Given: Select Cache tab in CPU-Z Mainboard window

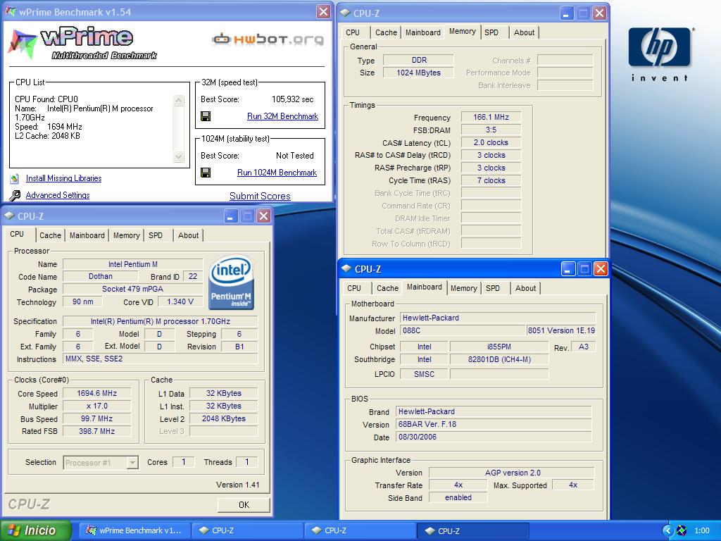Looking at the screenshot, I should pos(387,288).
